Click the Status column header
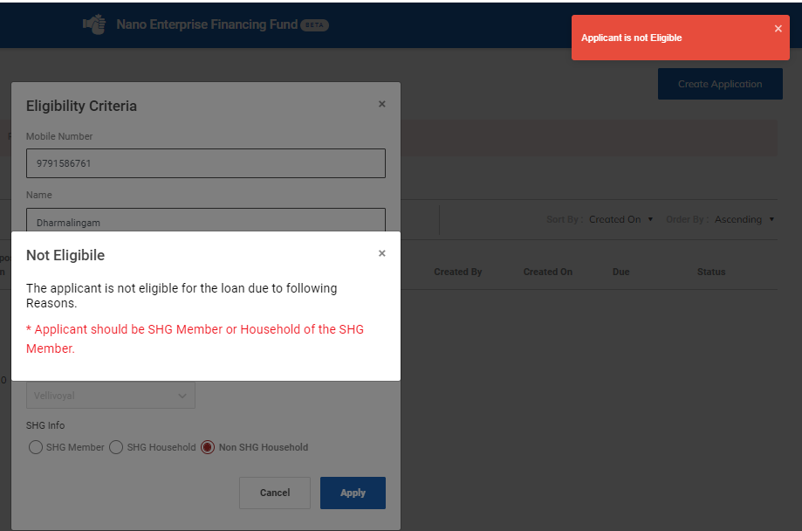 point(711,272)
